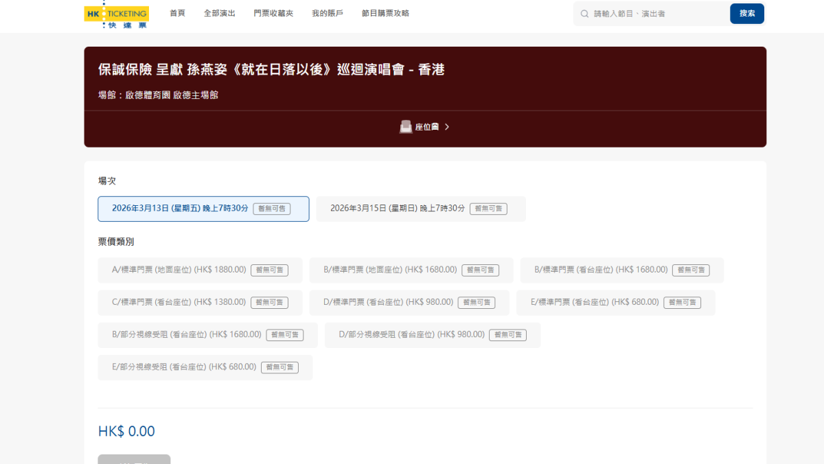Open 節目購票攻略 ticketing guide
Screen dimensions: 824x464
385,13
